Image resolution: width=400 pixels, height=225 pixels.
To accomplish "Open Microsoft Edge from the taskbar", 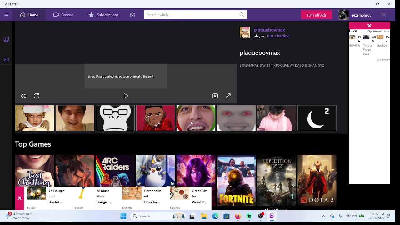I will [215, 216].
